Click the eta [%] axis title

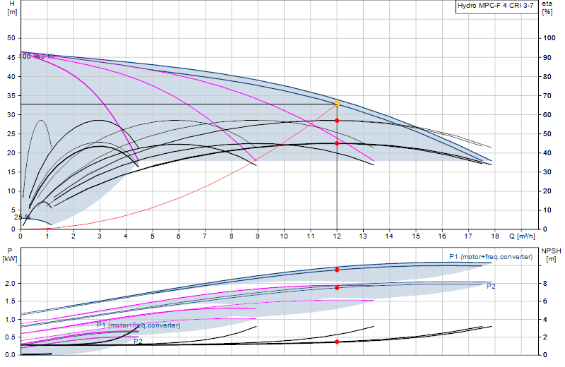click(x=547, y=8)
